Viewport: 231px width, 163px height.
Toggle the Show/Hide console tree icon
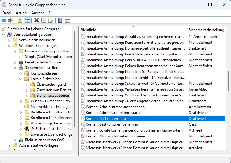pyautogui.click(x=27, y=20)
